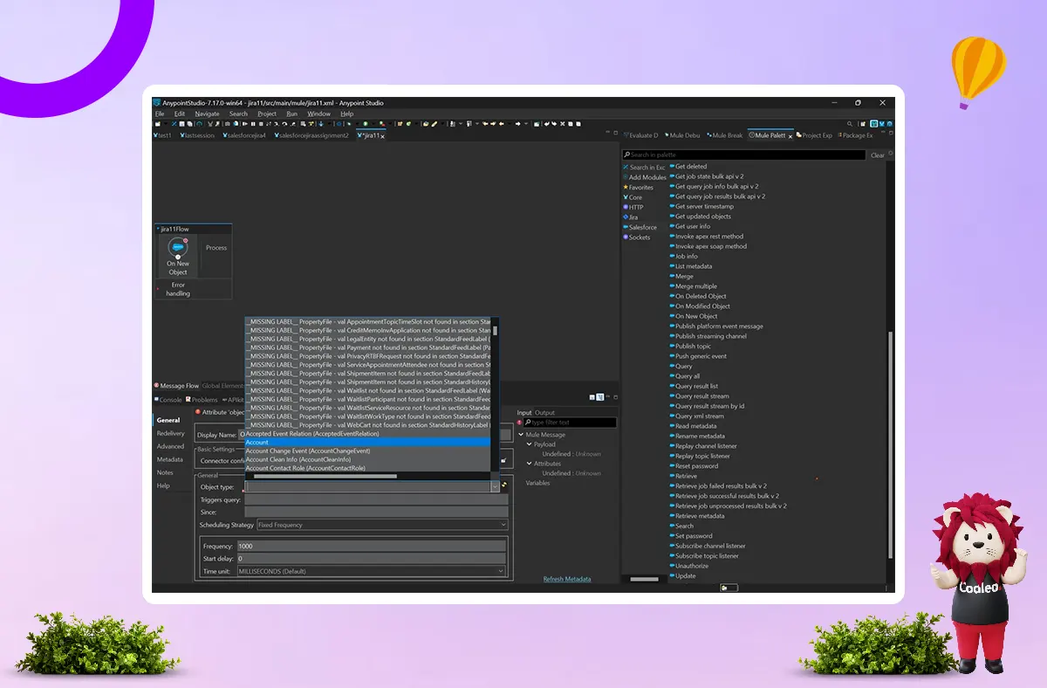Select Favorites star in palette sidebar

pos(626,188)
